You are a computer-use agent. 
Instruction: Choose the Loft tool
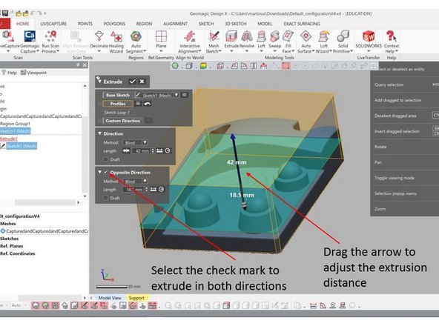261,39
